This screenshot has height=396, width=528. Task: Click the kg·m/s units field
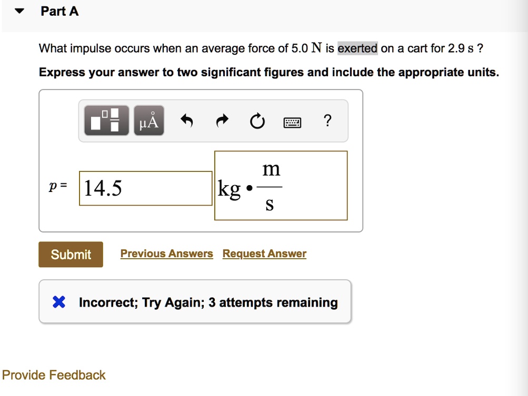tap(281, 185)
